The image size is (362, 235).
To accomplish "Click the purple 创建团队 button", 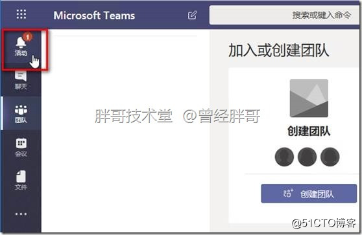I will [x=309, y=194].
